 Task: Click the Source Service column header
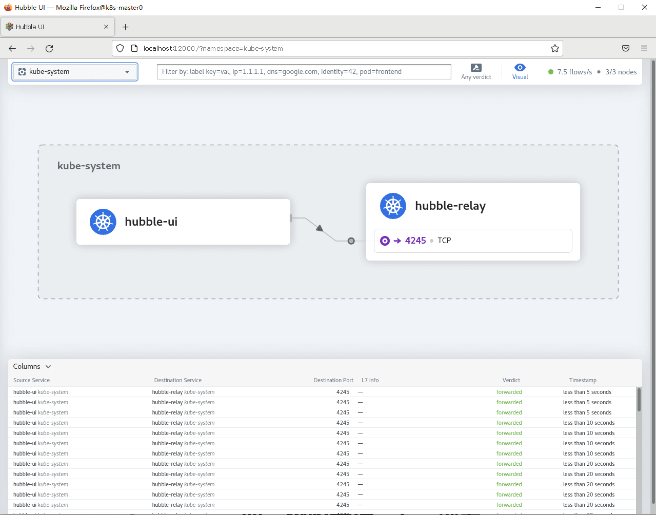[x=32, y=380]
